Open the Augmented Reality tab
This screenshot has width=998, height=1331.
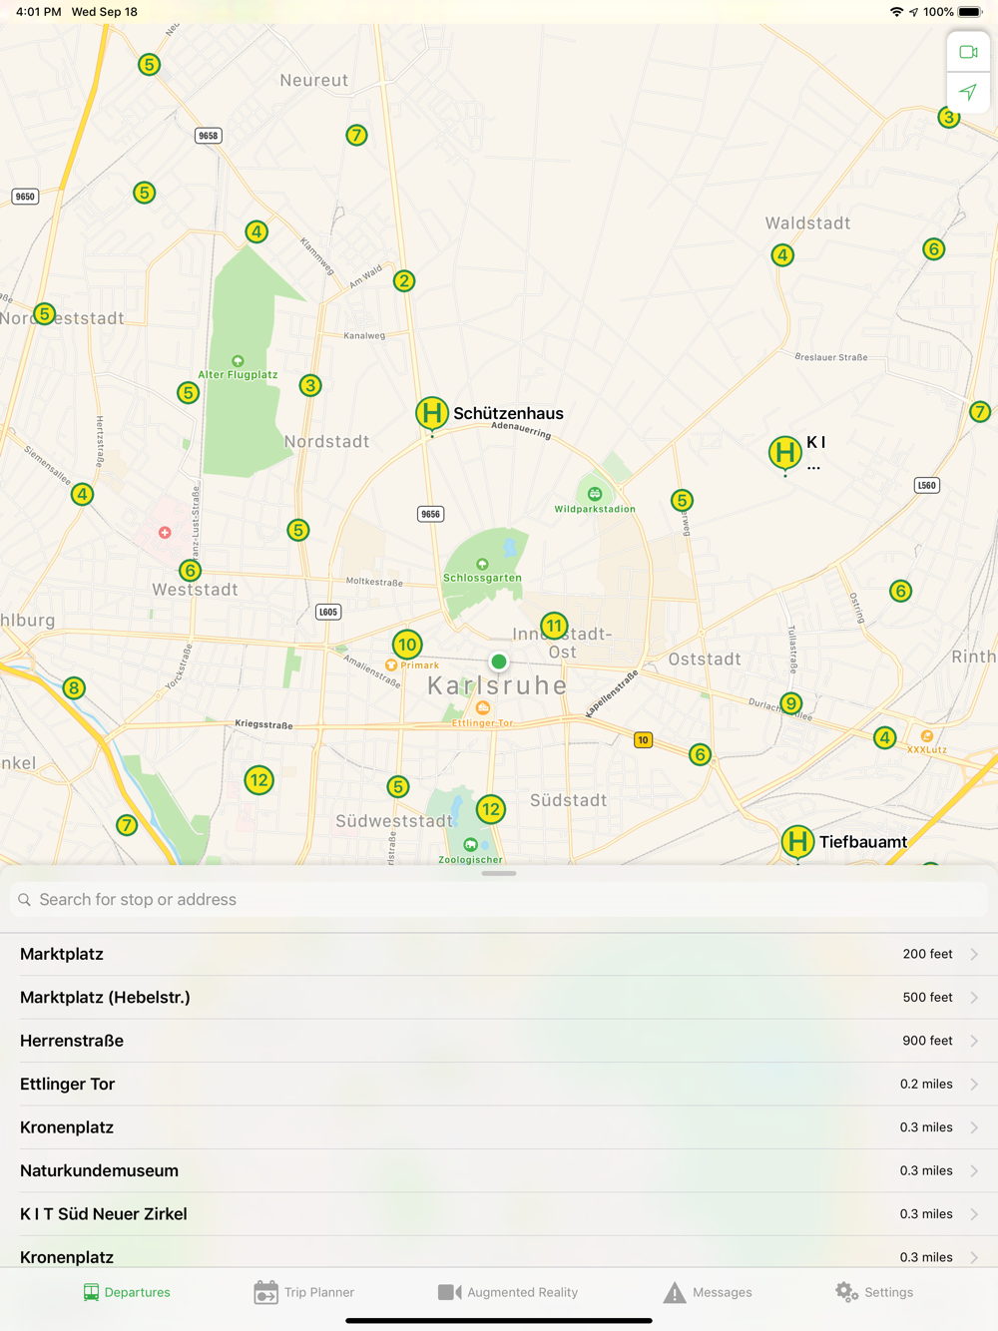click(508, 1292)
